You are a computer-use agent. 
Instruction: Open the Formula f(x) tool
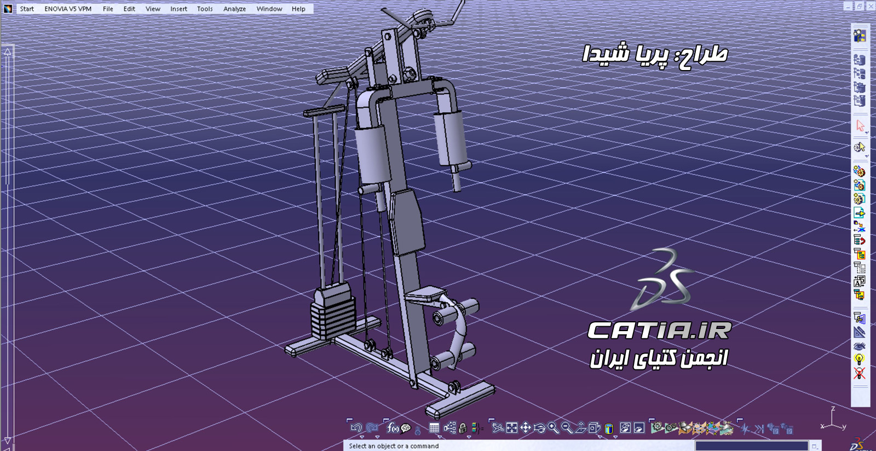click(393, 428)
